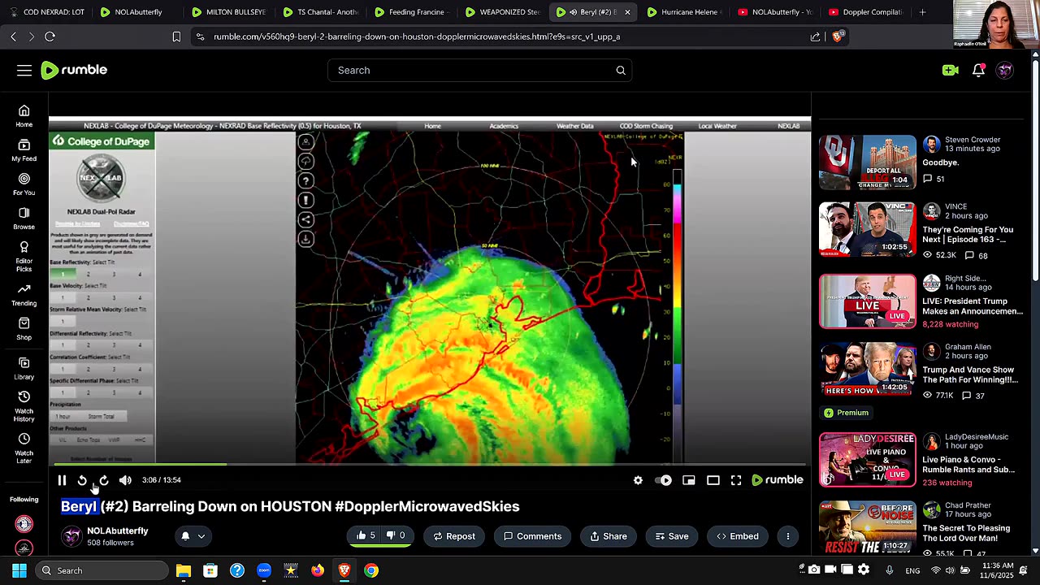
Task: Open NOLAbutterfly notification bell dropdown
Action: 193,536
